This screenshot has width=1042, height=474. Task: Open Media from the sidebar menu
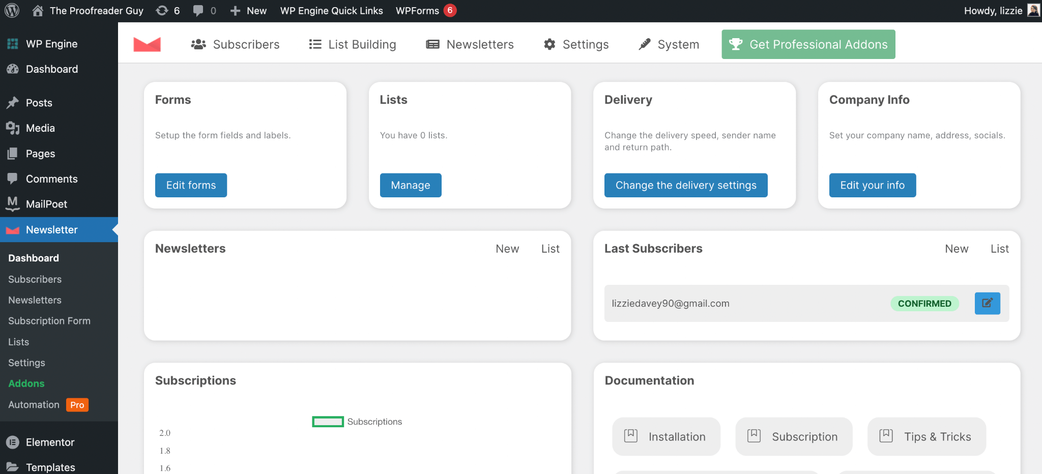click(x=40, y=128)
